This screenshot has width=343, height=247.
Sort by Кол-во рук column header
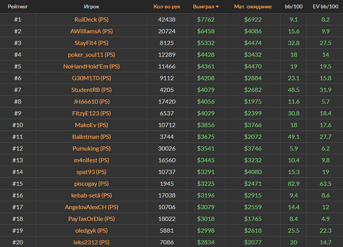point(167,7)
